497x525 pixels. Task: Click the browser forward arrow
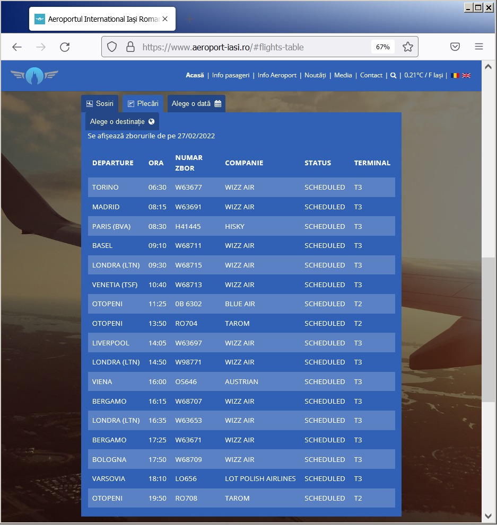pyautogui.click(x=41, y=47)
